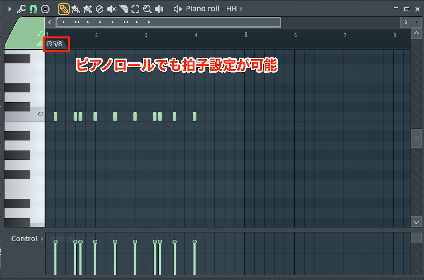The height and width of the screenshot is (280, 424).
Task: Click the note just before bar 3
Action: click(x=135, y=117)
